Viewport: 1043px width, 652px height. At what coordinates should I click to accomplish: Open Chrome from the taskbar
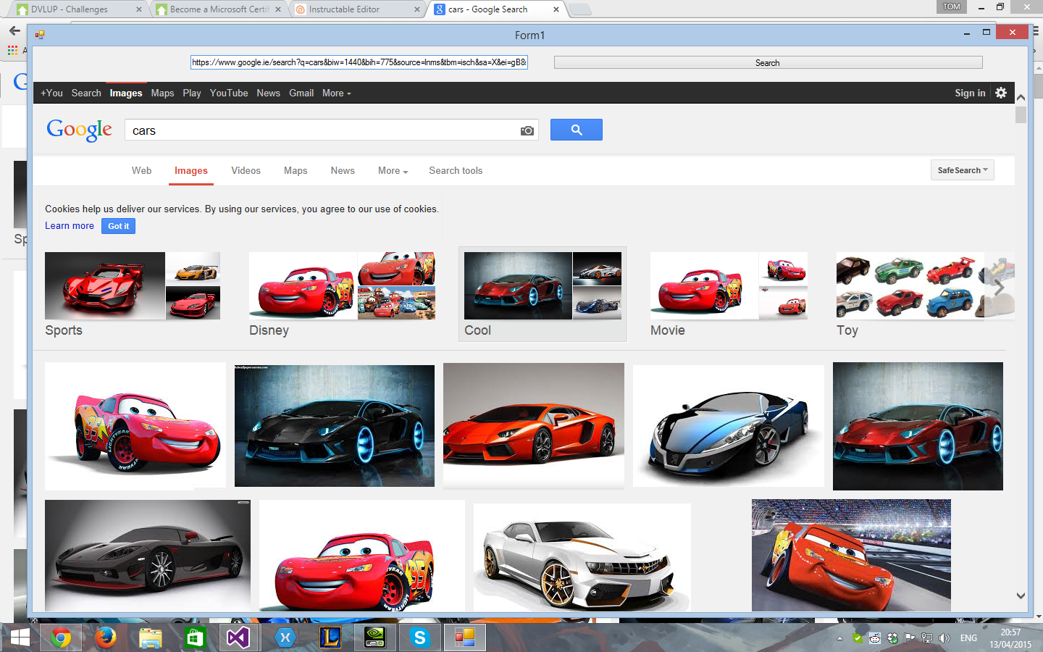pos(61,638)
